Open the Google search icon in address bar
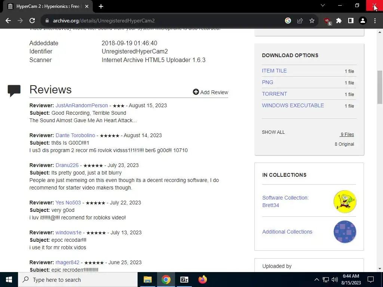The image size is (383, 287). (288, 21)
